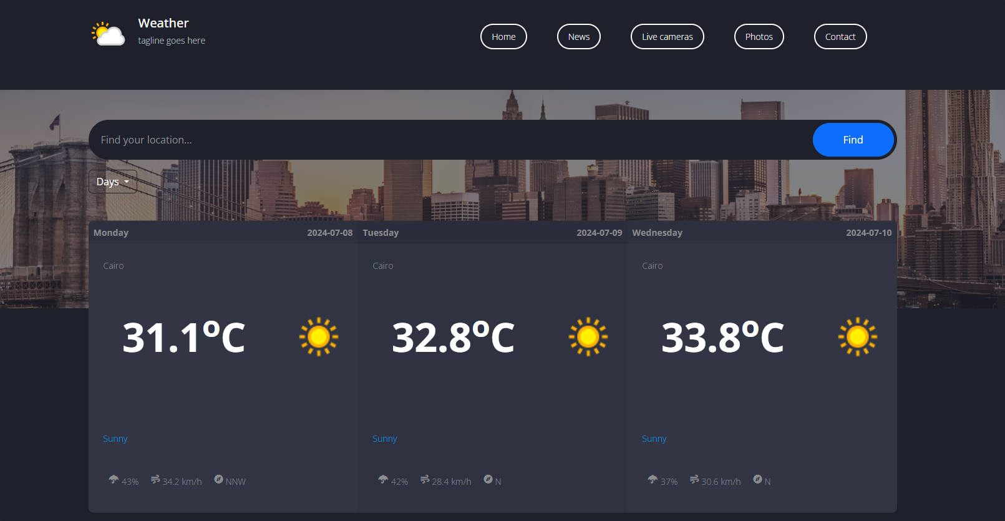Click the date 2024-07-10
The image size is (1005, 521).
pos(869,233)
